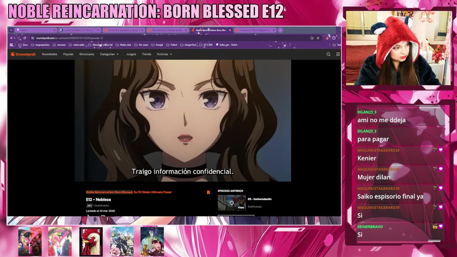Click the Crunchyroll logo in the site header
Viewport: 457px width, 257px height.
point(23,54)
